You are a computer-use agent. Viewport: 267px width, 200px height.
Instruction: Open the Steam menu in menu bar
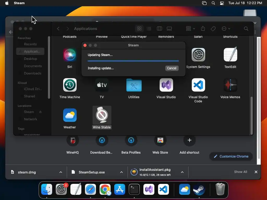click(x=19, y=3)
